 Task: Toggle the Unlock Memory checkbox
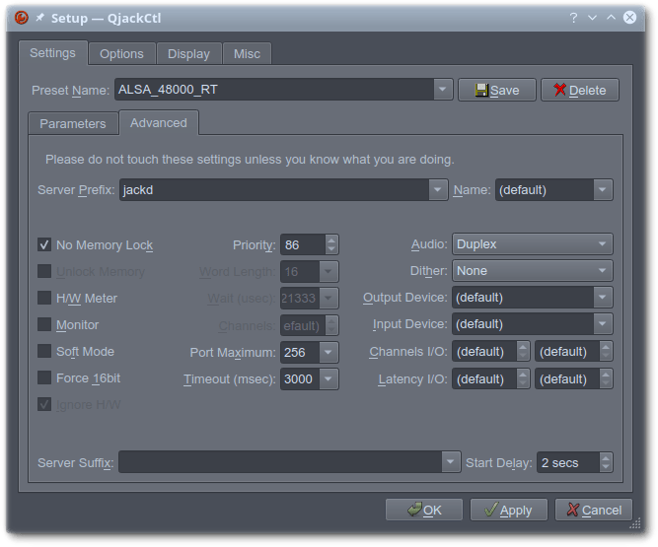(x=44, y=271)
